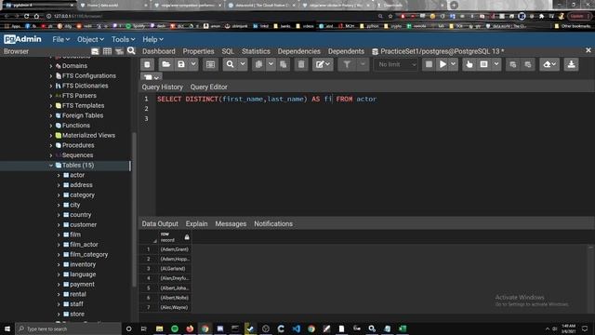The image size is (595, 335).
Task: Select the Sequences node in tree
Action: [x=77, y=155]
